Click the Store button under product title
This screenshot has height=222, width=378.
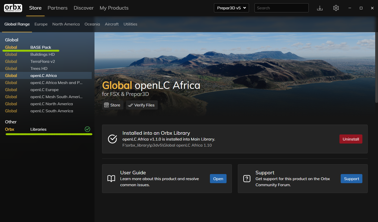click(112, 105)
